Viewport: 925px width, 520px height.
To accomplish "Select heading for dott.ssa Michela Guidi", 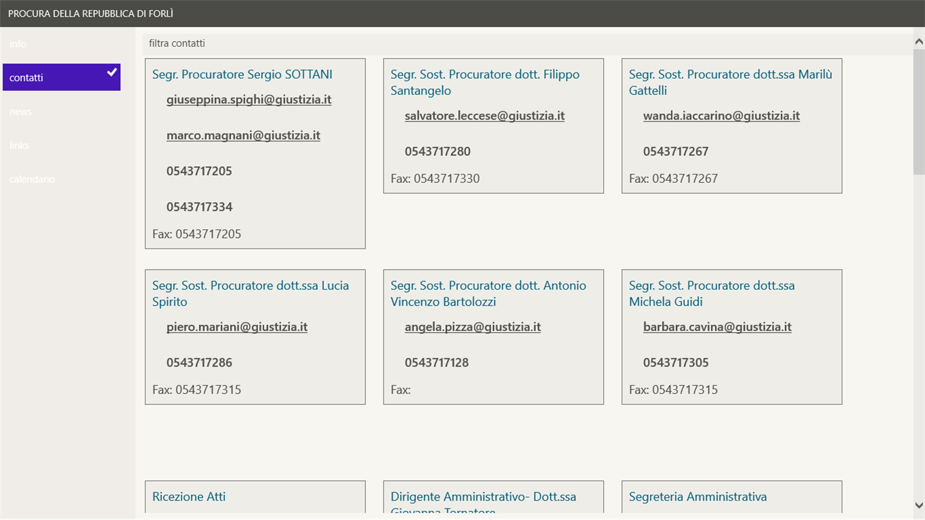I will point(712,293).
